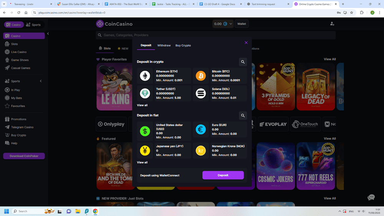This screenshot has width=384, height=216.
Task: Open the user profile icon
Action: coord(332,24)
